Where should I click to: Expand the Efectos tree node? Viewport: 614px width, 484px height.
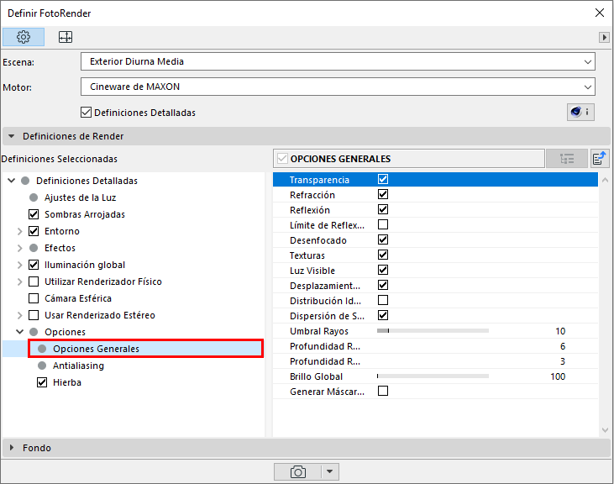click(20, 248)
